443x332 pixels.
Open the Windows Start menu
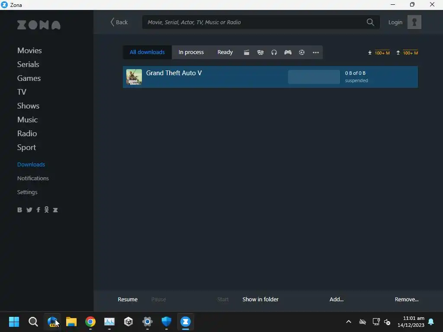coord(14,322)
